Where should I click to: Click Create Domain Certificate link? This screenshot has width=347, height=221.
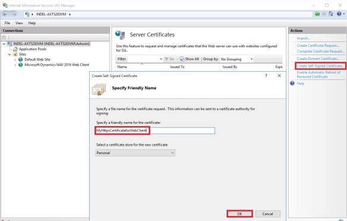[x=318, y=59]
